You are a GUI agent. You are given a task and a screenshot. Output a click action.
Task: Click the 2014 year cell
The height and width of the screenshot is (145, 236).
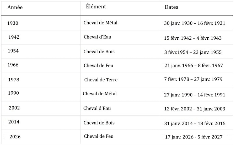point(14,122)
